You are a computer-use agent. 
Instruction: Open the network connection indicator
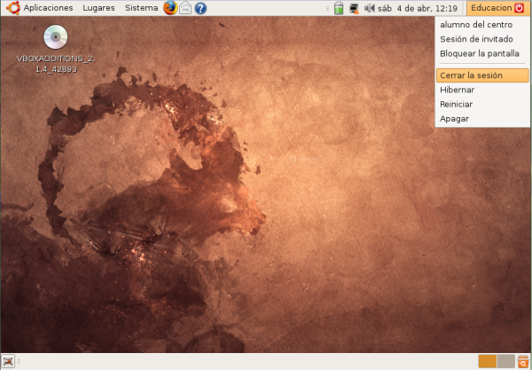pos(354,9)
